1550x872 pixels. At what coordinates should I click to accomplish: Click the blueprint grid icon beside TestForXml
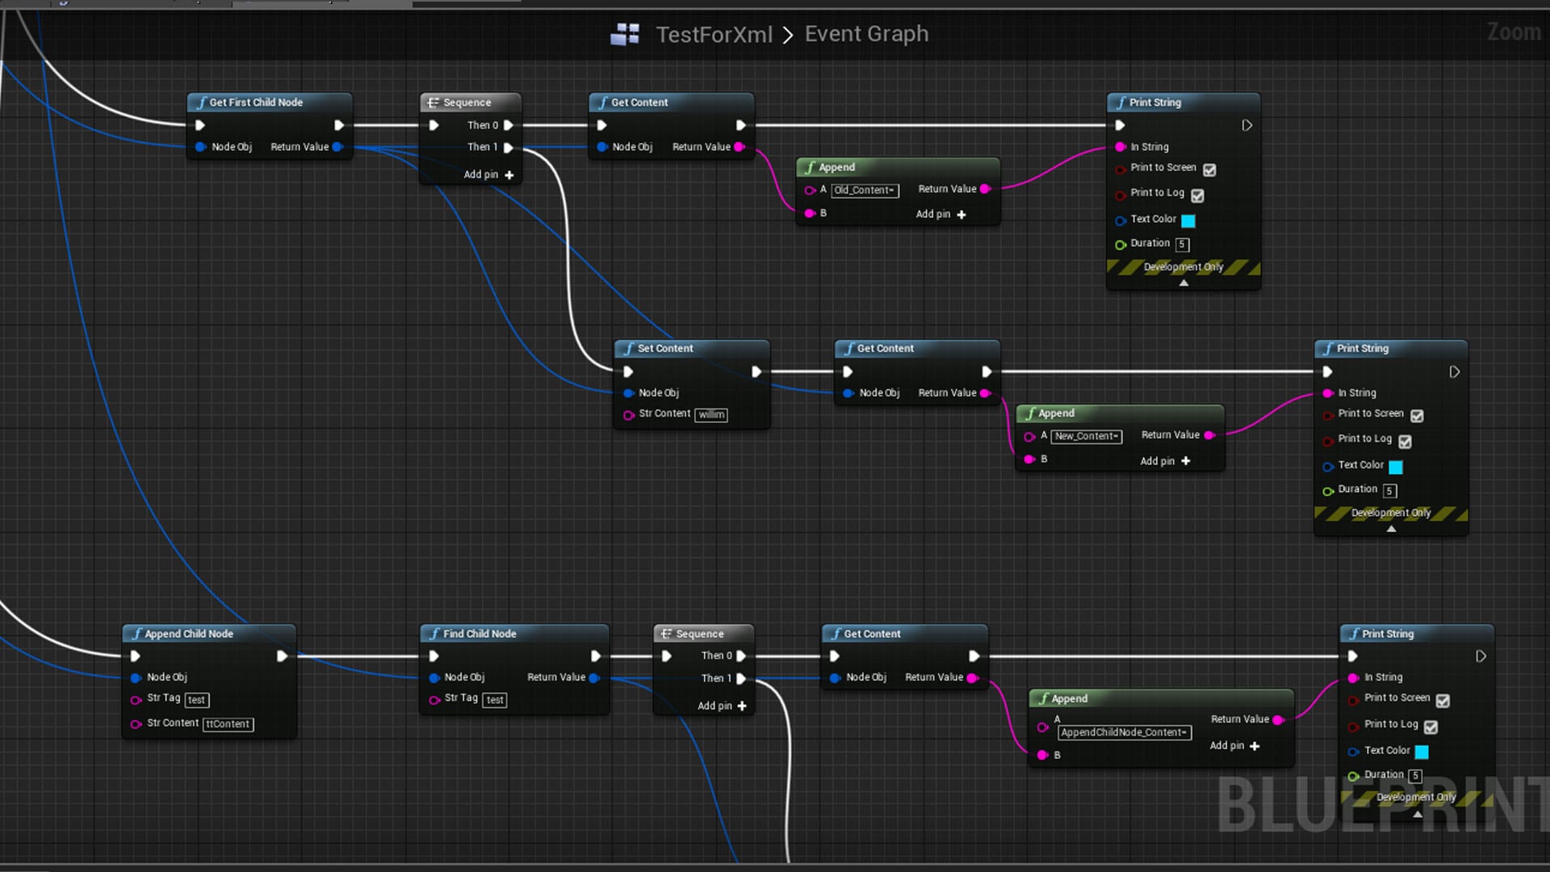point(625,34)
